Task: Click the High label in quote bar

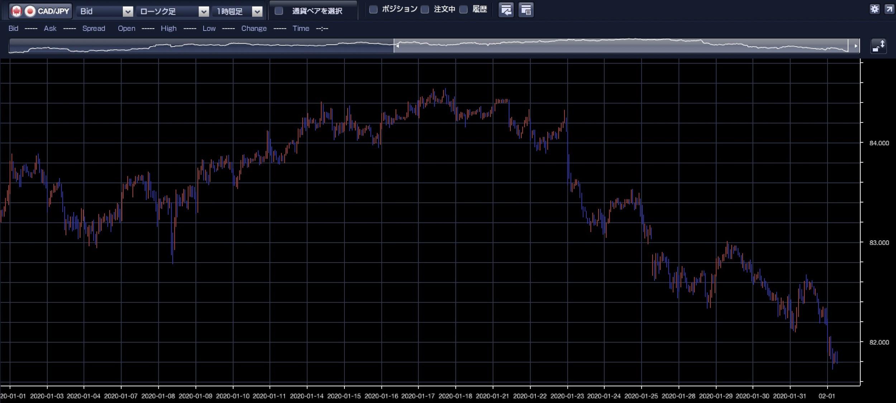Action: pyautogui.click(x=168, y=28)
